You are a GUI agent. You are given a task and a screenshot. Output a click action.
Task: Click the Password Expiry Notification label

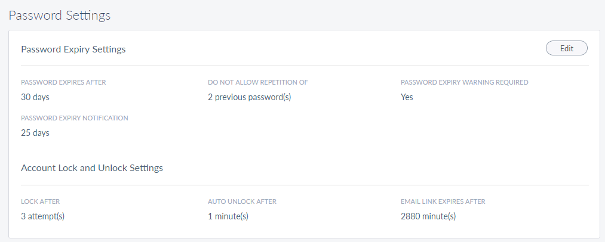(x=75, y=118)
